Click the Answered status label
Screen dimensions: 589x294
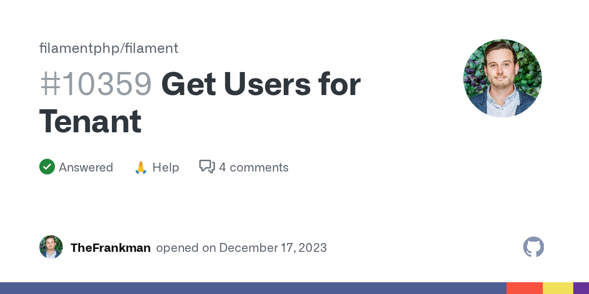[86, 168]
